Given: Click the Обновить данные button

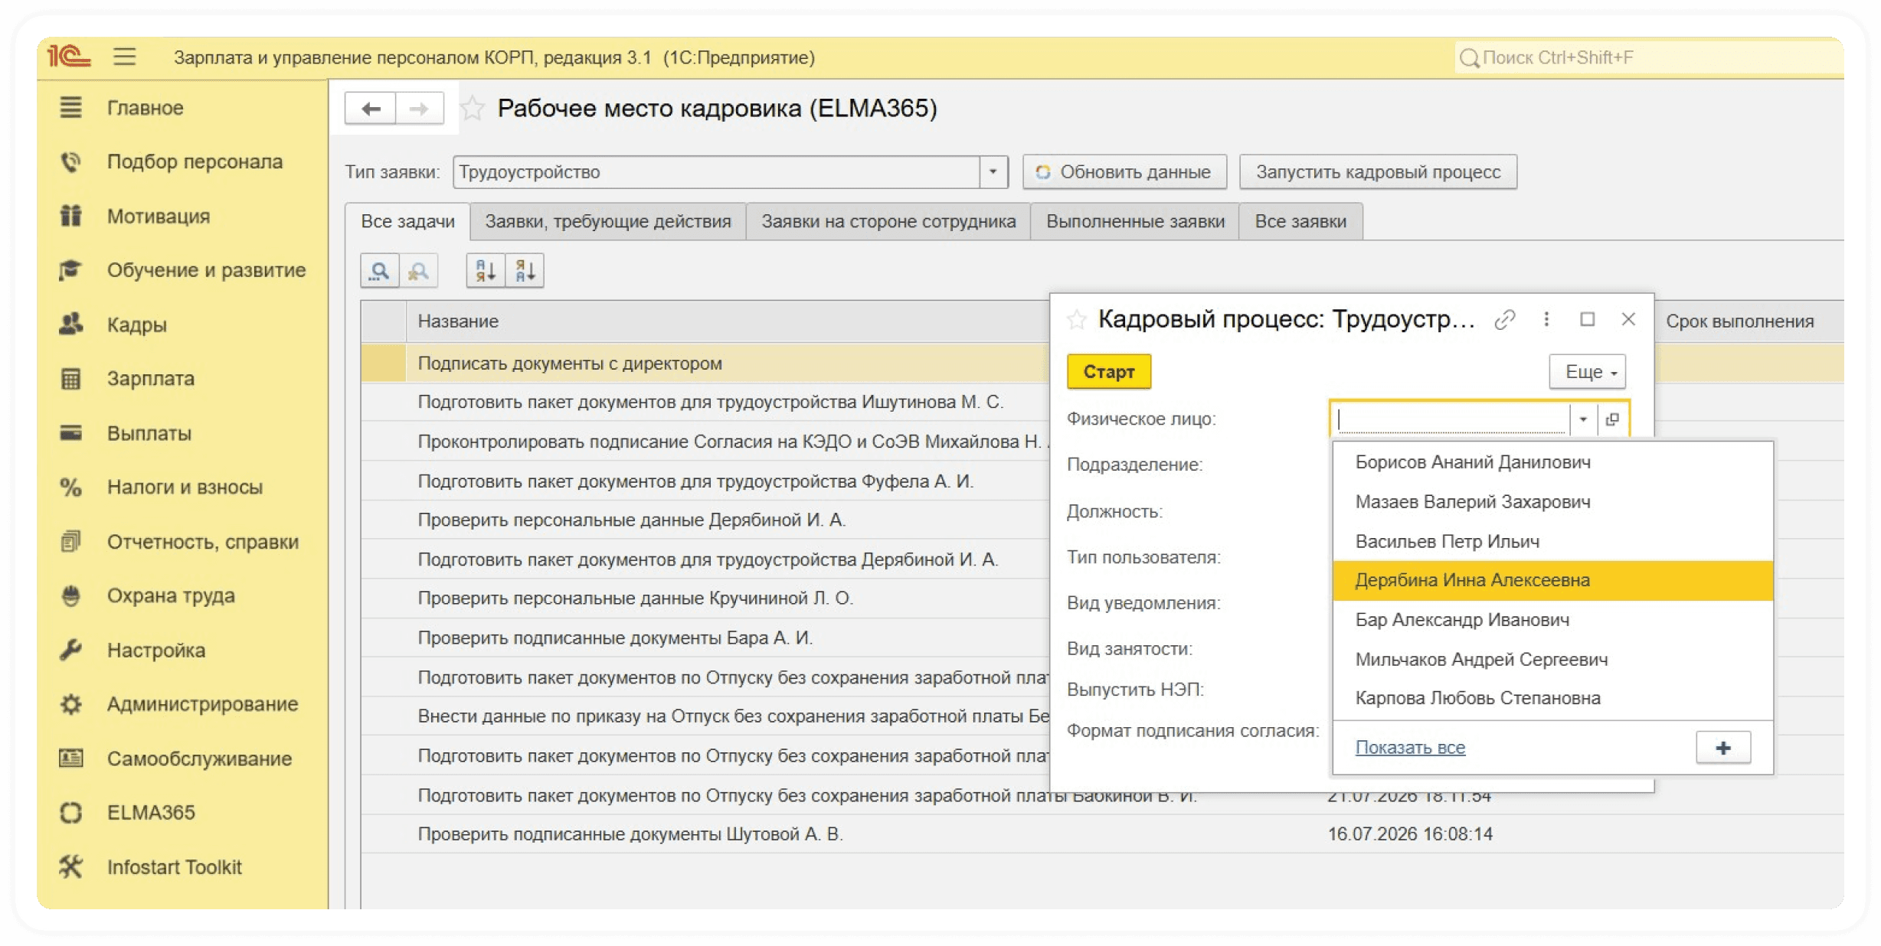Looking at the screenshot, I should coord(1124,172).
